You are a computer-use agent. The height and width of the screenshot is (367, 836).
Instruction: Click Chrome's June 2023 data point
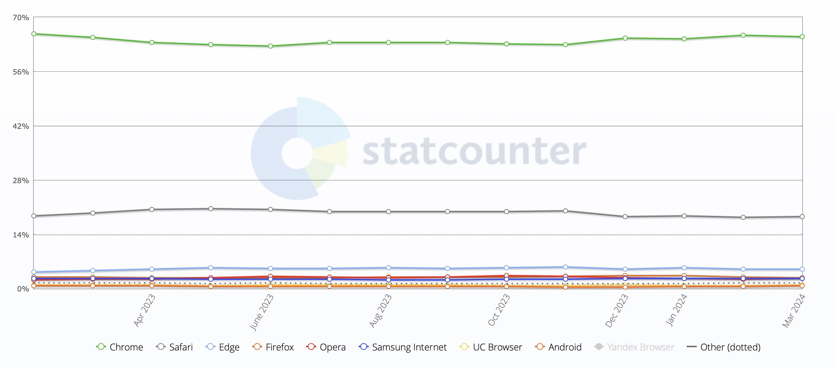(x=271, y=46)
